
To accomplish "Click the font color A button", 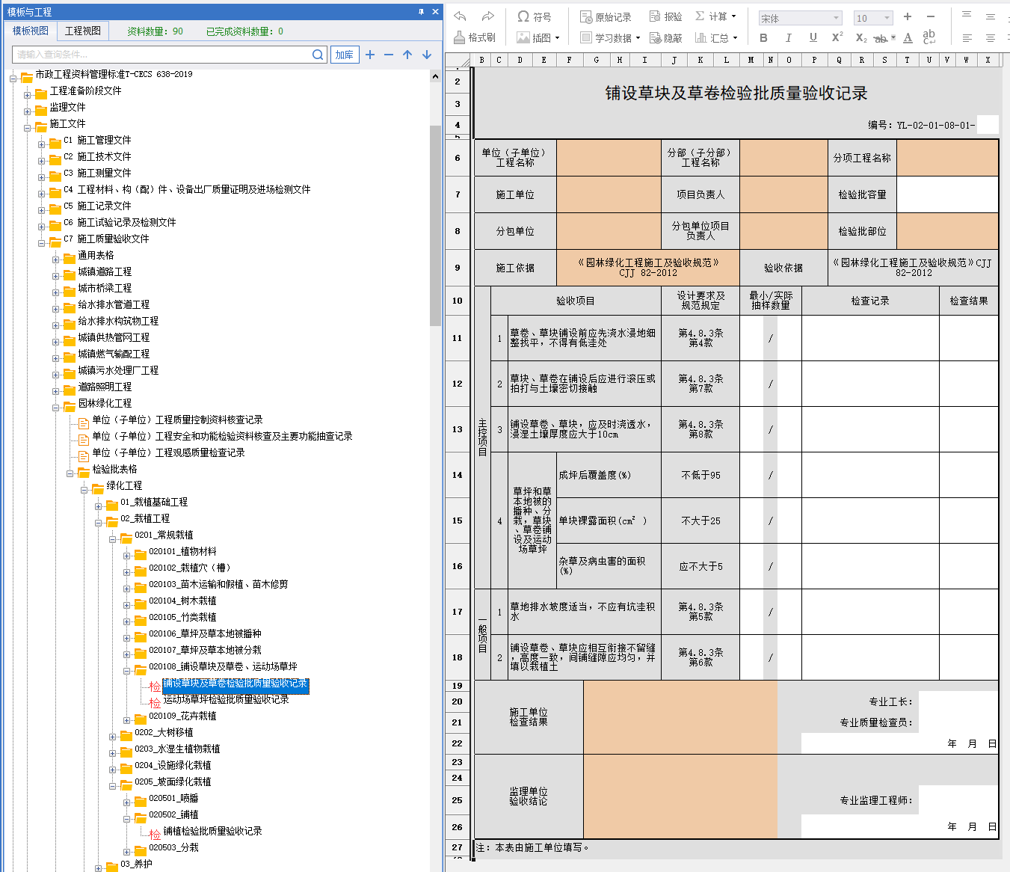I will (908, 37).
